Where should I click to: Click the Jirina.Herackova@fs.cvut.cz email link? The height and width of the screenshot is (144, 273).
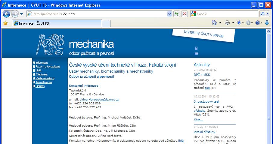[99, 100]
